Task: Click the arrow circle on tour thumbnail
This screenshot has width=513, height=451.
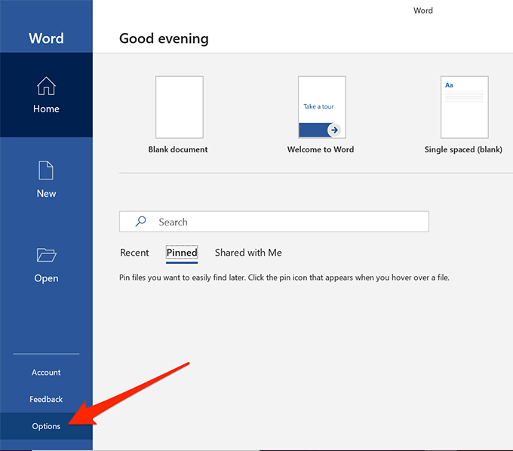Action: pos(333,130)
